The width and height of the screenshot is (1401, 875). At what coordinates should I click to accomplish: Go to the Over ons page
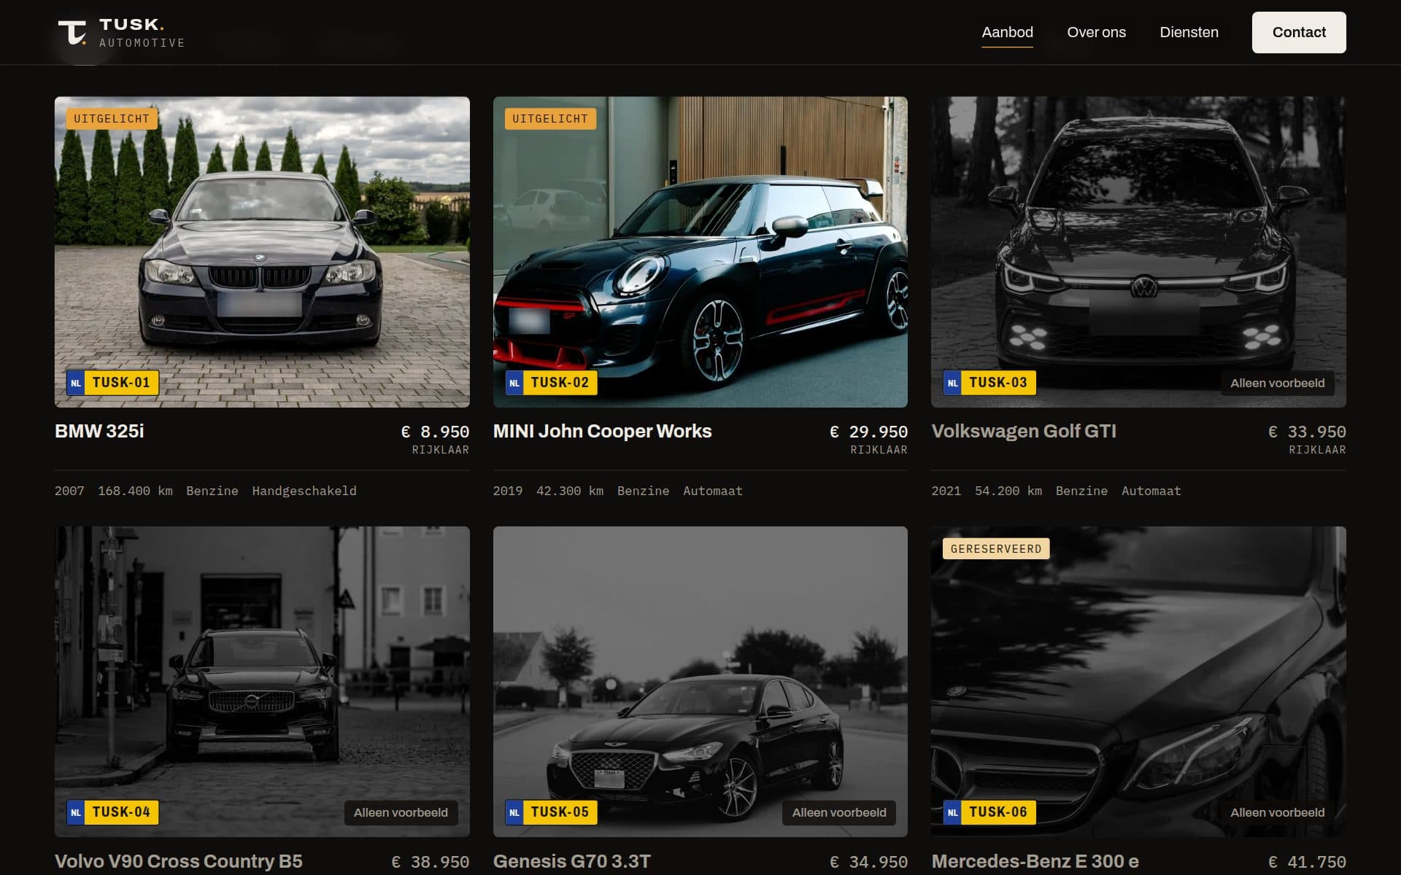pos(1096,32)
